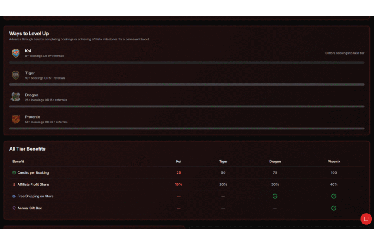Click the Annual Gift Box icon
Image resolution: width=374 pixels, height=245 pixels.
tap(14, 208)
